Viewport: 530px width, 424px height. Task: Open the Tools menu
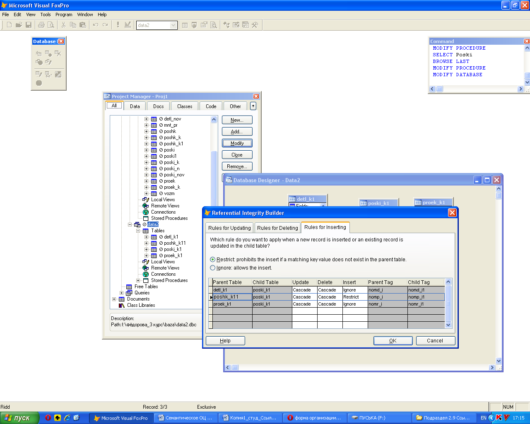[46, 14]
